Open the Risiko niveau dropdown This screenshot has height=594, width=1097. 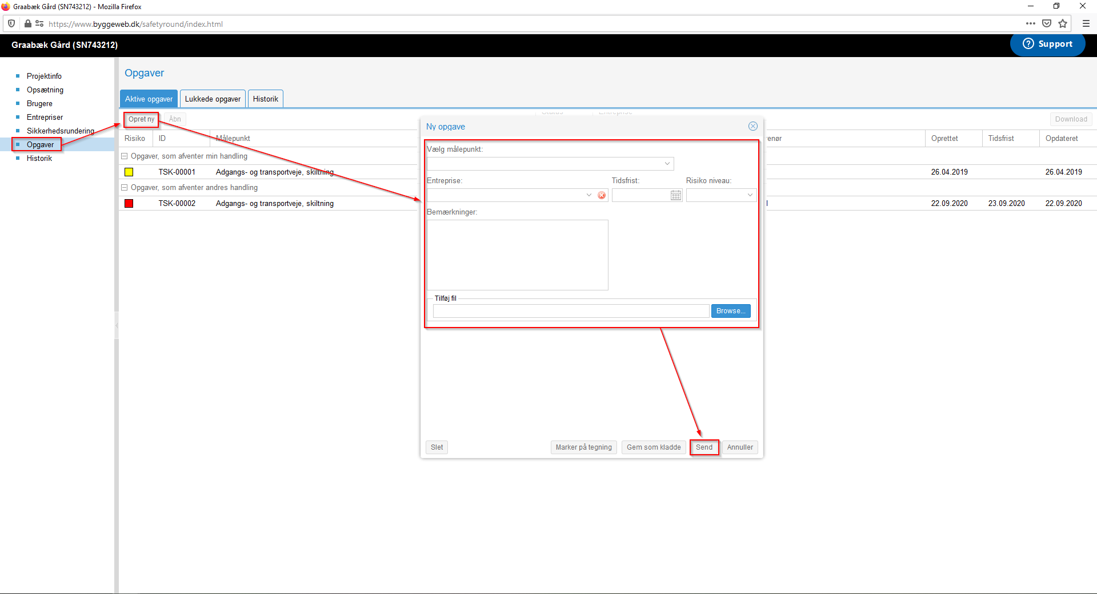750,195
